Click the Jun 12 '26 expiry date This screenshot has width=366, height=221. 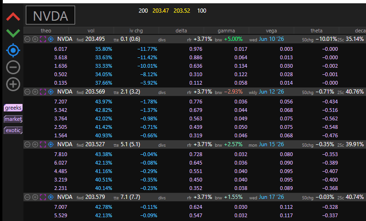(x=271, y=92)
